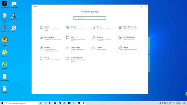Screen dimensions: 187x105
Task: Open the Vegas Pro taskbar icon
Action: point(69,103)
